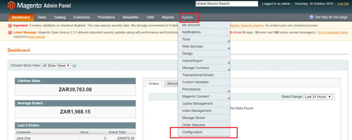
Task: Open the Customers menu
Action: coord(81,17)
